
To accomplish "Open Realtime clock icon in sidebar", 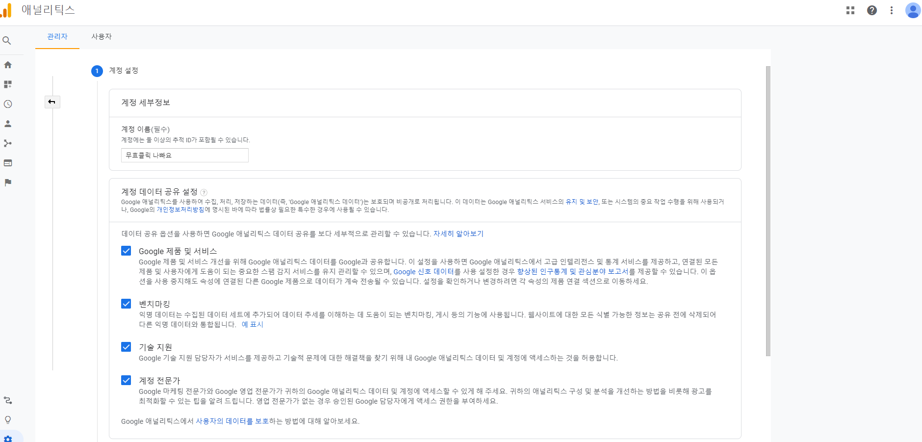I will [x=8, y=104].
